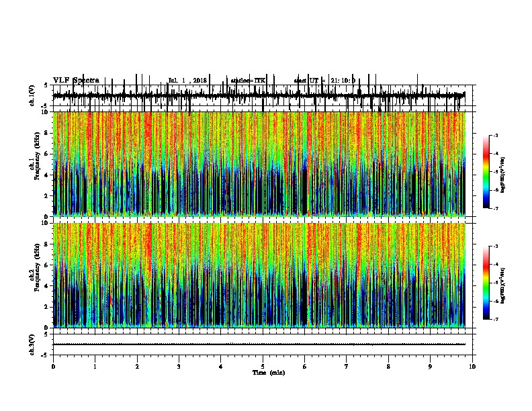Select the date text "Jul 1, 2018"
532x411 pixels.
click(x=187, y=81)
